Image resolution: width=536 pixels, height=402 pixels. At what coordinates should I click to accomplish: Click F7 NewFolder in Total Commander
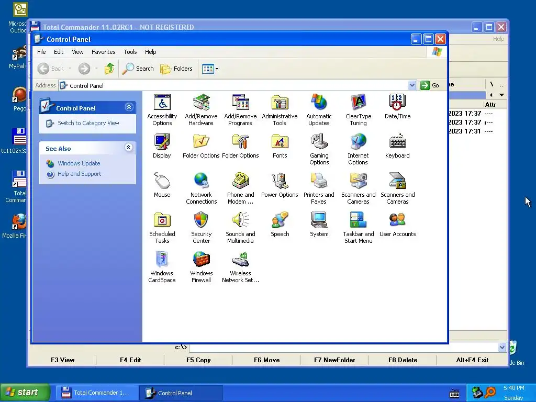(334, 360)
